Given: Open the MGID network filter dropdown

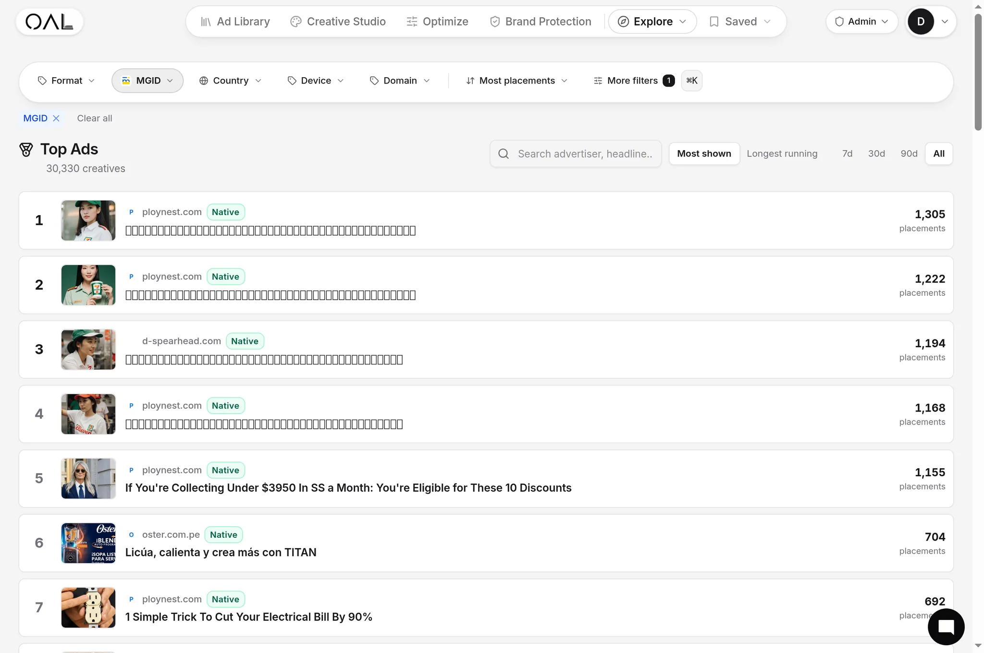Looking at the screenshot, I should click(x=148, y=81).
